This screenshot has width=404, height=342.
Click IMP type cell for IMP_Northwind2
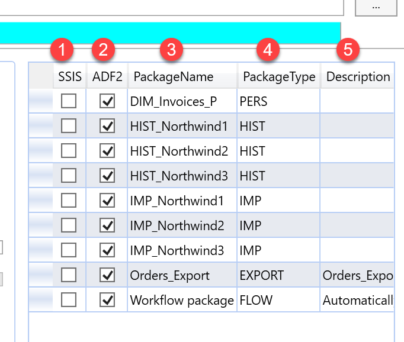point(278,225)
